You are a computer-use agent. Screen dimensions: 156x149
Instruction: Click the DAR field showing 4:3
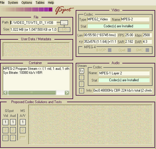pyautogui.click(x=147, y=42)
